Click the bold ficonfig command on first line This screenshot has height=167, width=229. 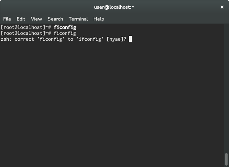pos(65,27)
